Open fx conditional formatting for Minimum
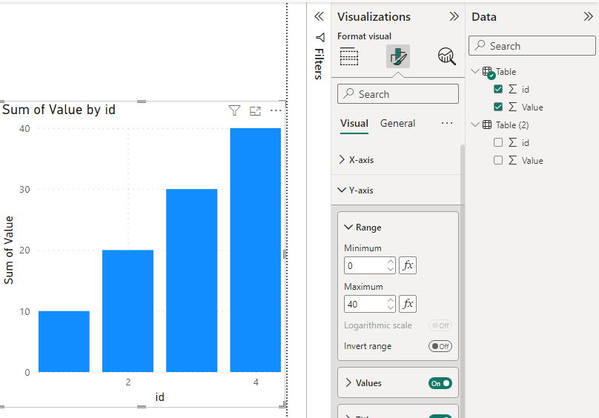Screen dimensions: 599x418 click(408, 265)
